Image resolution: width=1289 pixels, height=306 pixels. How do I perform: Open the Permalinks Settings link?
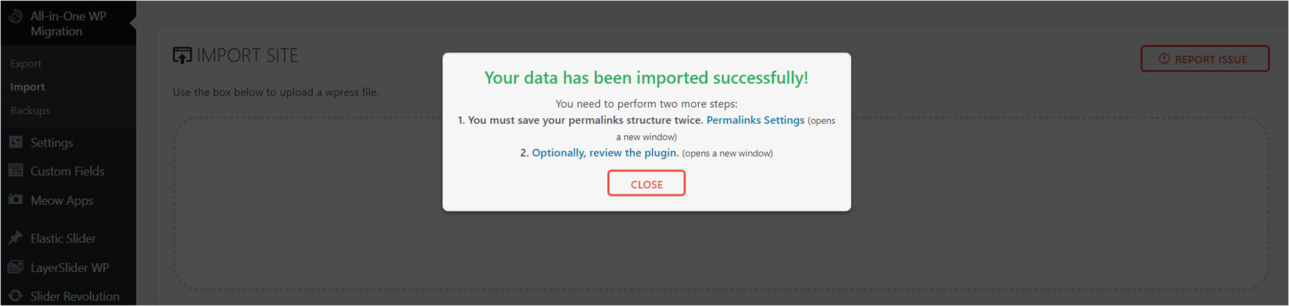tap(755, 120)
